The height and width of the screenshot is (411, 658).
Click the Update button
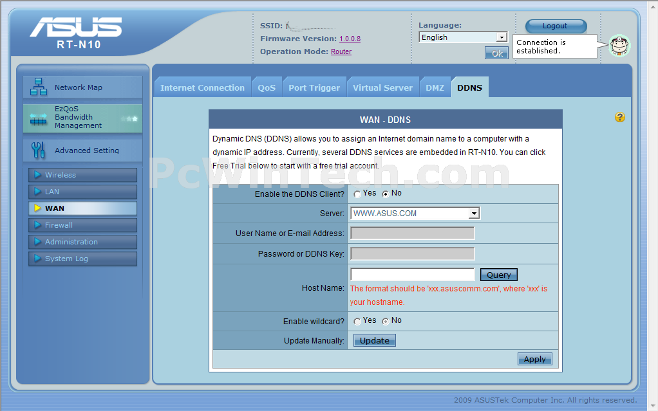point(374,340)
